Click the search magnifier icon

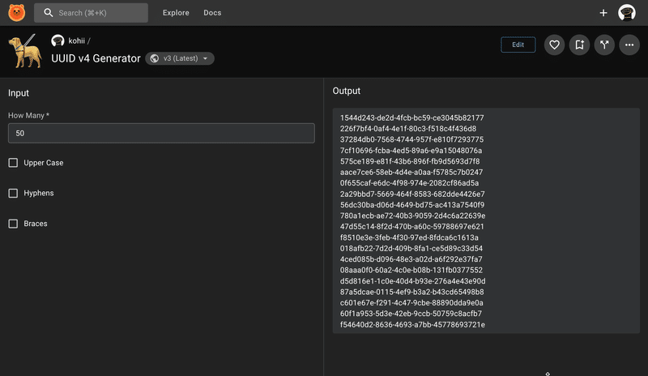click(49, 13)
